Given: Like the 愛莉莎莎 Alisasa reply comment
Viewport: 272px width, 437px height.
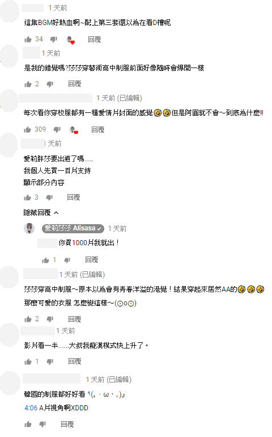Looking at the screenshot, I should pos(45,260).
